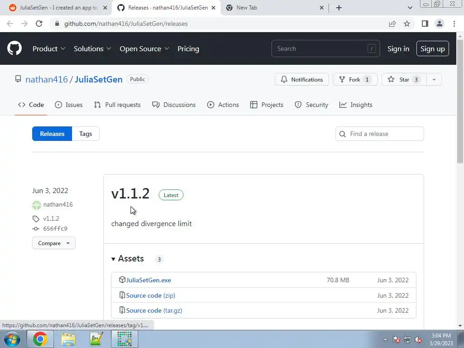Viewport: 464px width, 348px height.
Task: Download Source code (zip)
Action: 150,295
